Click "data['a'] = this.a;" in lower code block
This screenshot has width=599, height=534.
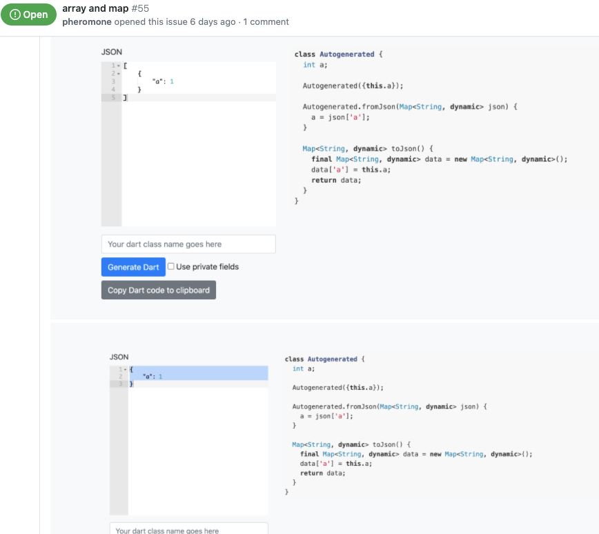click(x=336, y=464)
